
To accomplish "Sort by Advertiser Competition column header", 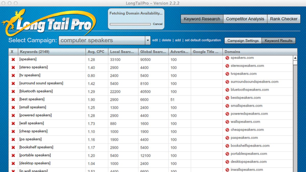I will point(180,52).
